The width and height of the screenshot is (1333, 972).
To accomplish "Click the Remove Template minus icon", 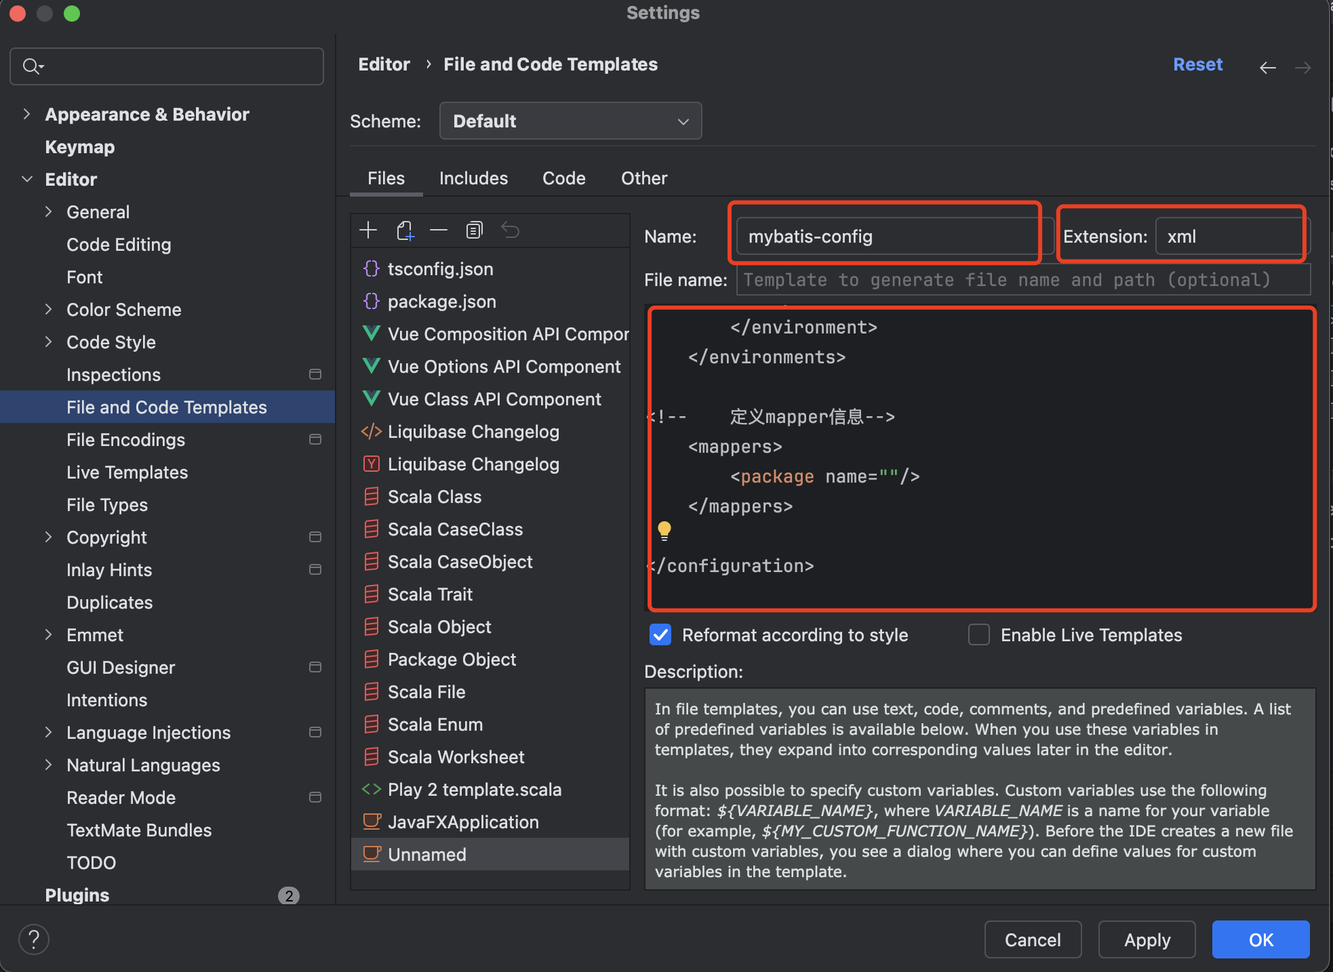I will (x=439, y=230).
